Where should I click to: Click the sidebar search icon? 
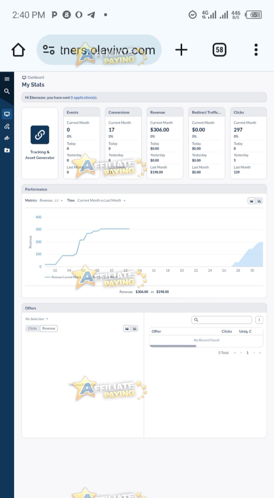[x=7, y=91]
